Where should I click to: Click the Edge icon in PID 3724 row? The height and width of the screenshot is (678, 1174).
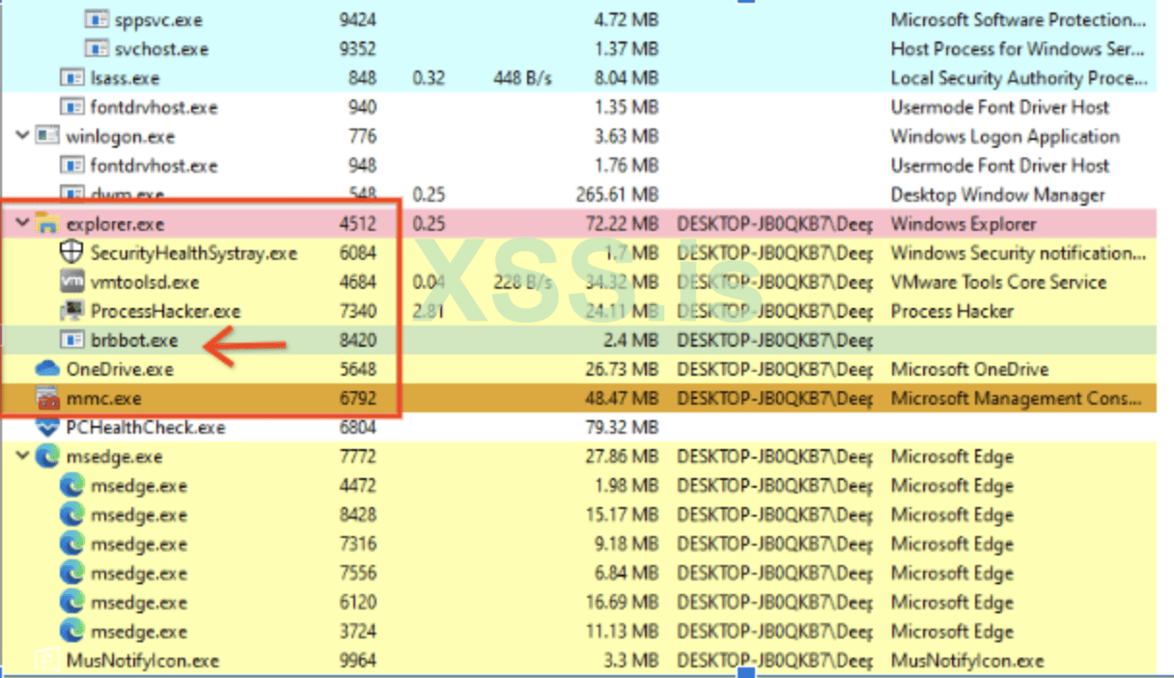click(x=71, y=632)
